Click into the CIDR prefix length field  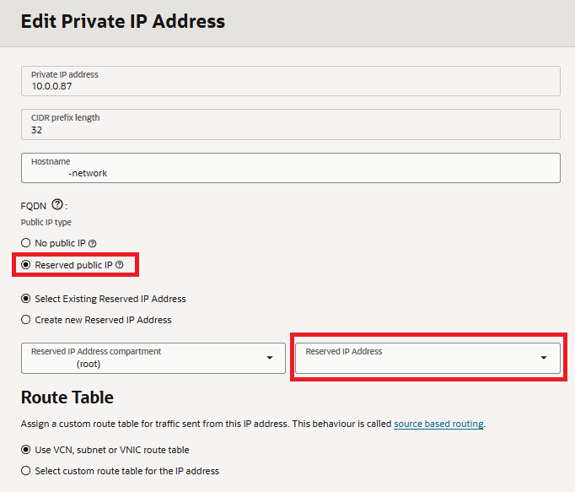[290, 124]
